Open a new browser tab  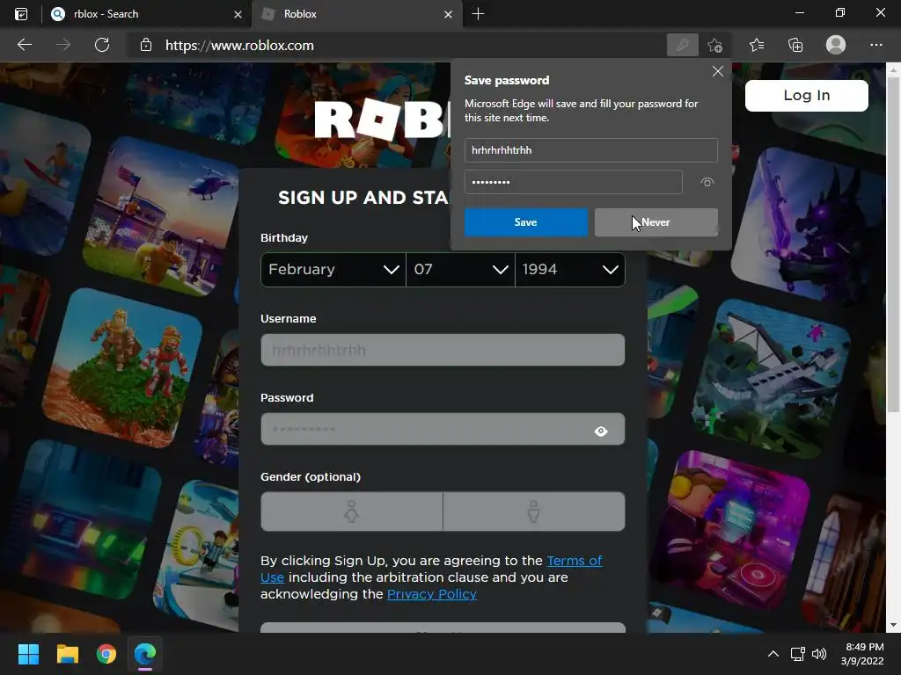point(478,14)
